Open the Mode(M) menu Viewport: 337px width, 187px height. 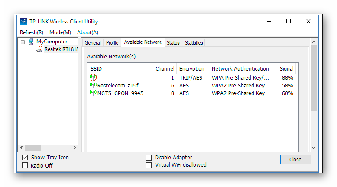click(x=60, y=32)
